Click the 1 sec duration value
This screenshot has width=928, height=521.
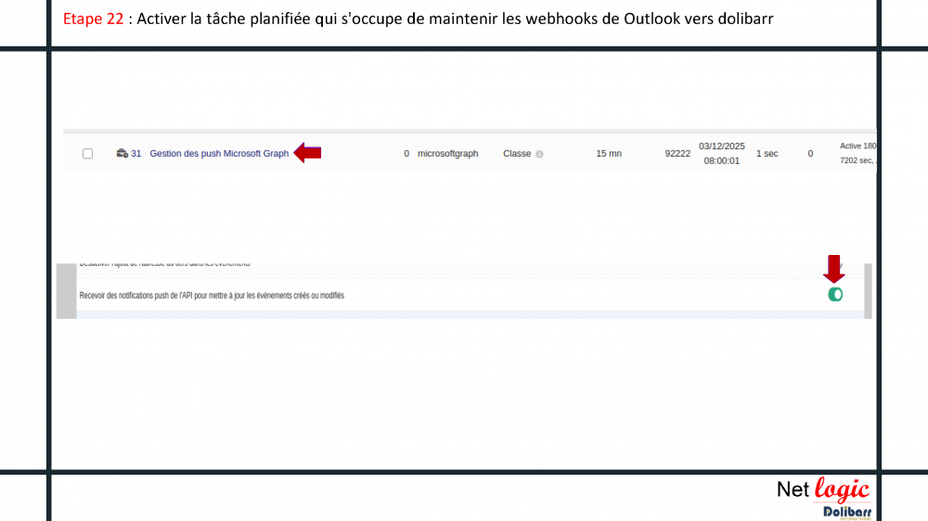coord(767,154)
